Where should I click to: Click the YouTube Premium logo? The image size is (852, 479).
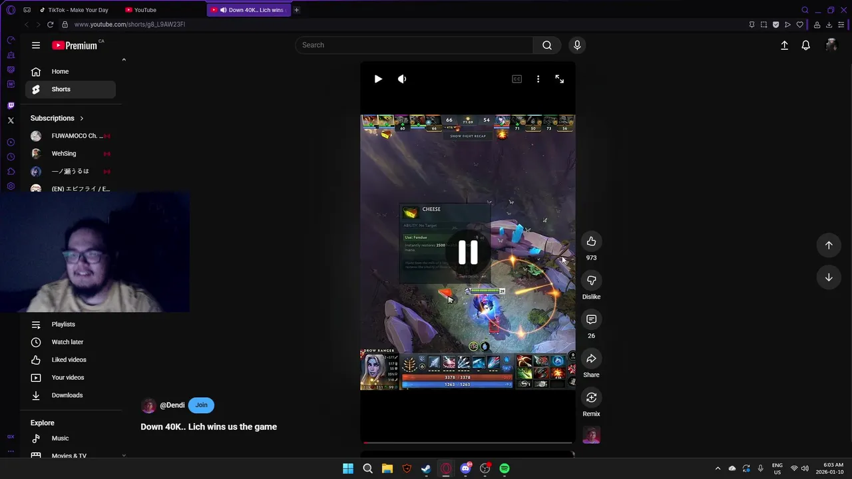75,45
